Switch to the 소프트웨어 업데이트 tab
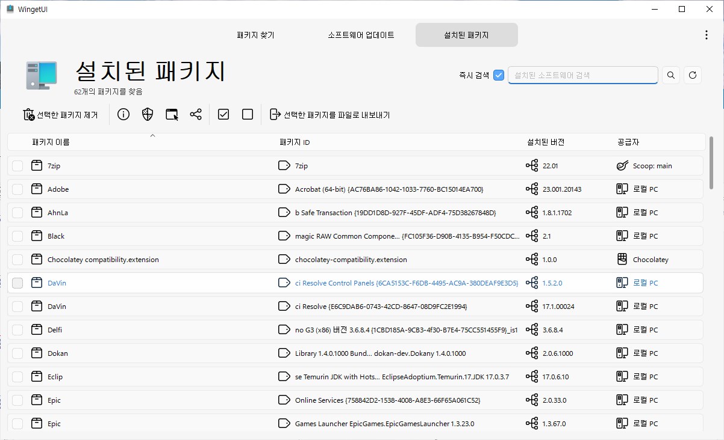 pos(360,35)
